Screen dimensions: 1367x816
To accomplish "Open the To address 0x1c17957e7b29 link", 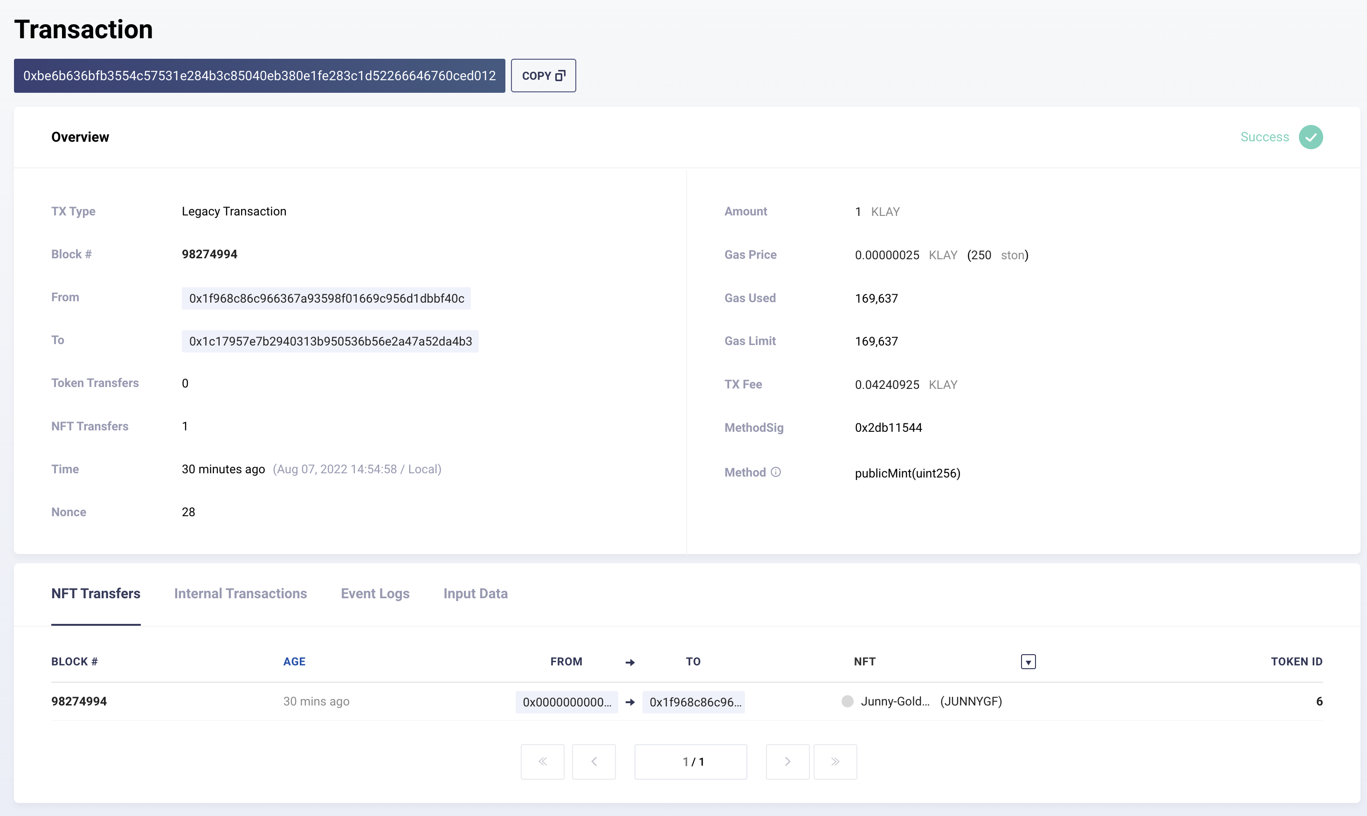I will [331, 341].
